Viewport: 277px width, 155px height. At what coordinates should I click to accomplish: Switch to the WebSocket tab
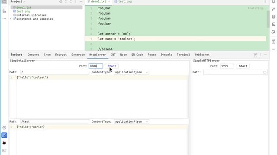pos(202,55)
